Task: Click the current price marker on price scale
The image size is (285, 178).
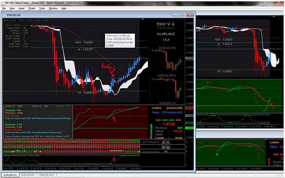Action: click(x=189, y=58)
